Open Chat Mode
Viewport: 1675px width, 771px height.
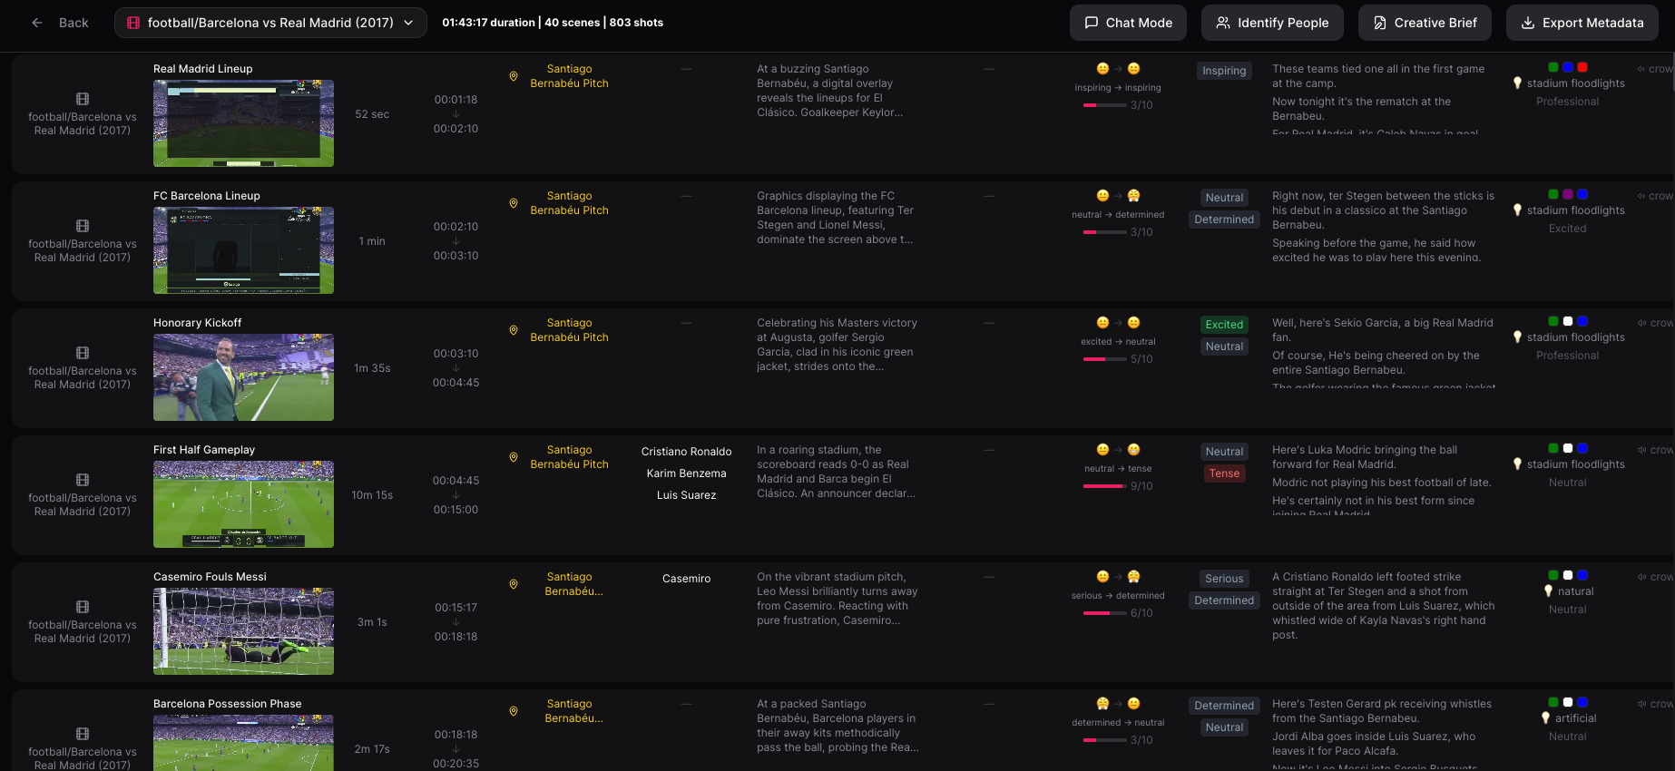[x=1128, y=23]
